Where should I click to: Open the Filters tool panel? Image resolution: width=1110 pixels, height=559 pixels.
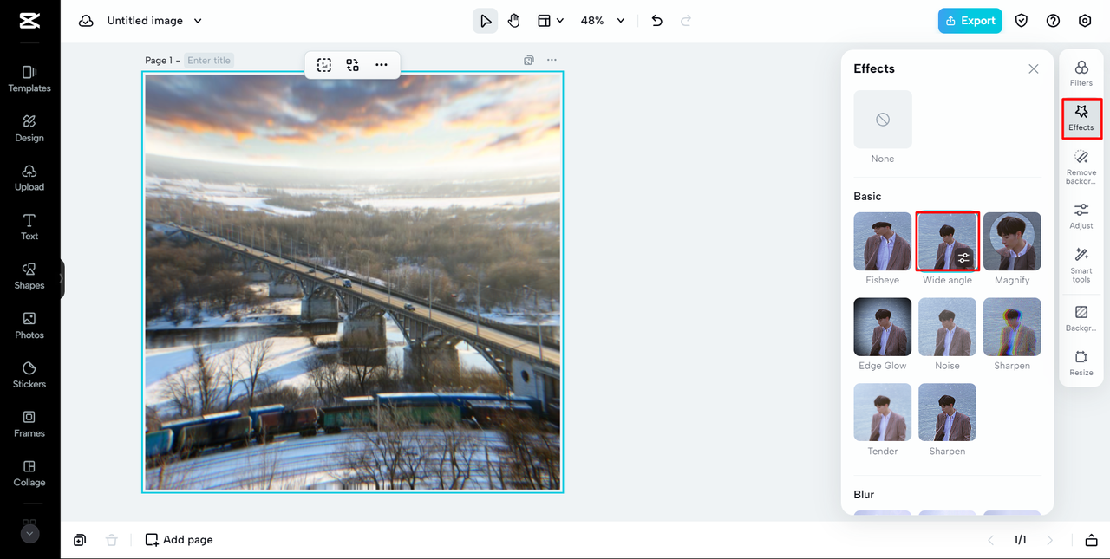[x=1081, y=74]
